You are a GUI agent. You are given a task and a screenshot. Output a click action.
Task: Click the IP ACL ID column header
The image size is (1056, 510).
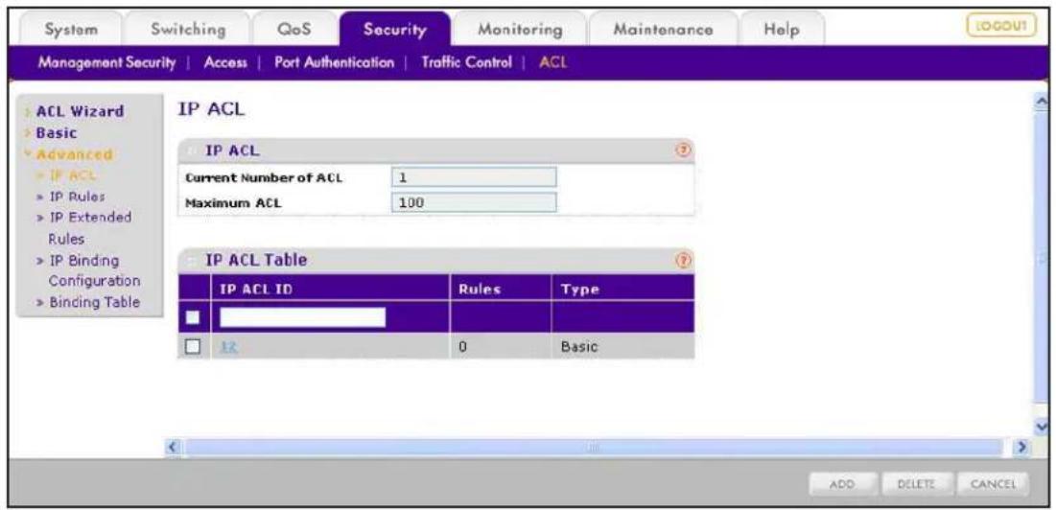330,289
